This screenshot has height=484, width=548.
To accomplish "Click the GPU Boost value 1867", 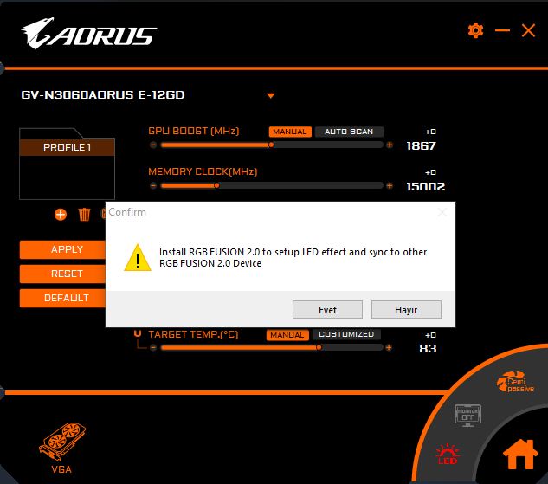I will [x=422, y=146].
